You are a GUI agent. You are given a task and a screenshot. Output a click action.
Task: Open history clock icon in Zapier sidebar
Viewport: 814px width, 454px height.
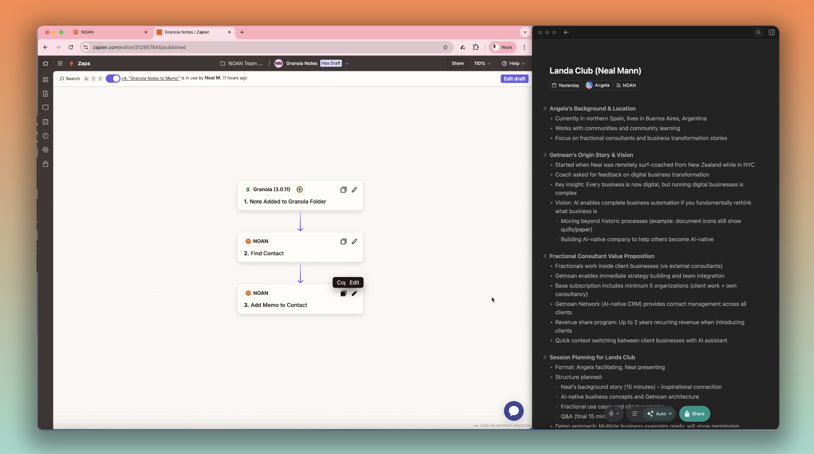pyautogui.click(x=45, y=136)
